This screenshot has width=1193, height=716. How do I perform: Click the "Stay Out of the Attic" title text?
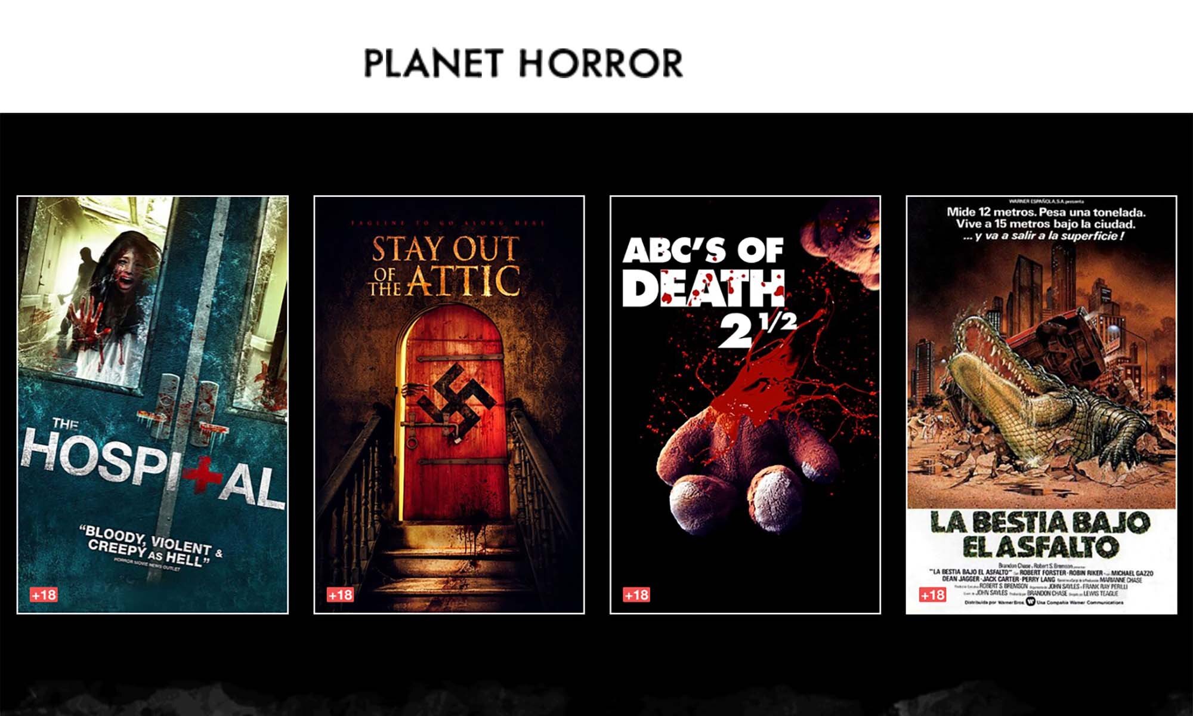click(444, 266)
